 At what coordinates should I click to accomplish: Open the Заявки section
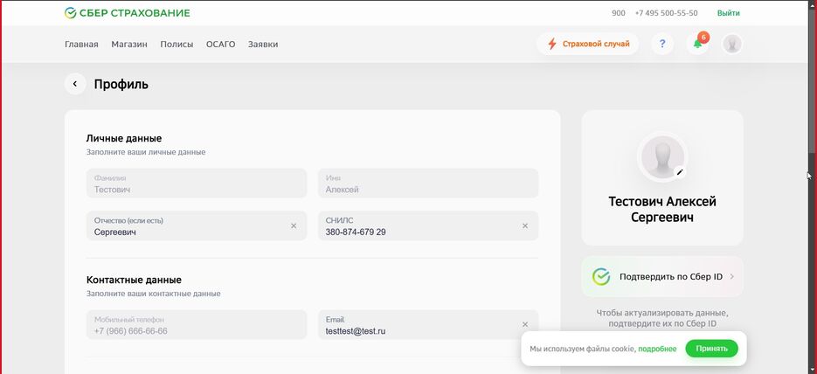(263, 44)
